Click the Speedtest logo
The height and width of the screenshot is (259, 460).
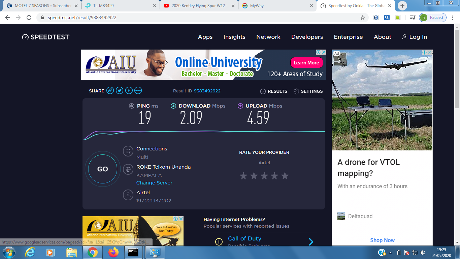(x=46, y=37)
